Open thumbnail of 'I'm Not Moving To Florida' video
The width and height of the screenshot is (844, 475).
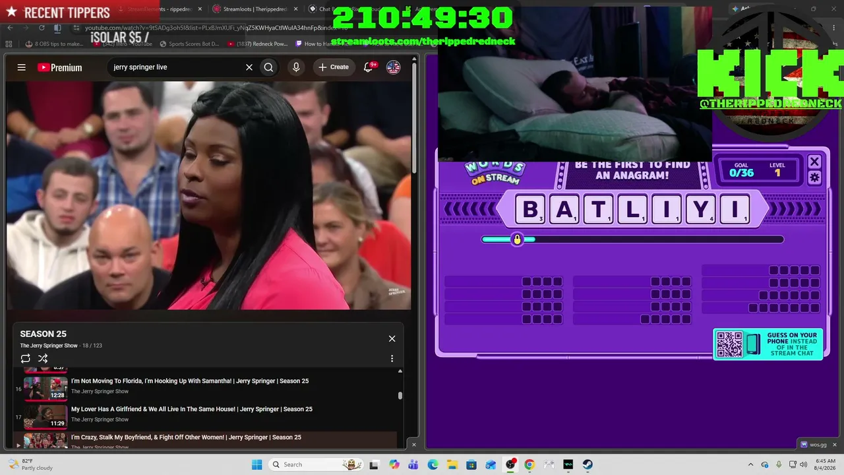[x=45, y=388]
